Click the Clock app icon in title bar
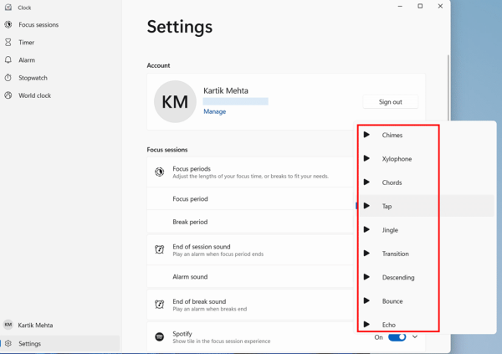Screen dimensions: 502x354 point(8,7)
